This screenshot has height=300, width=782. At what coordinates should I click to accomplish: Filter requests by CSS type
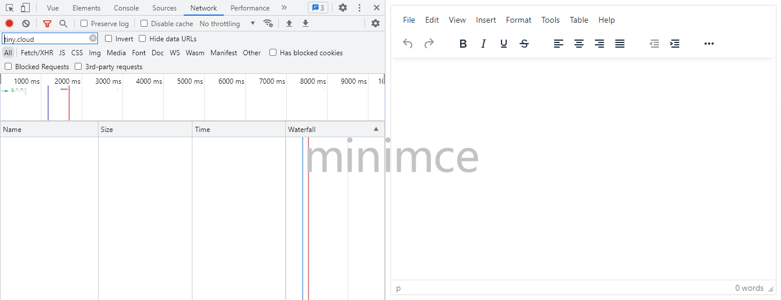(x=77, y=52)
